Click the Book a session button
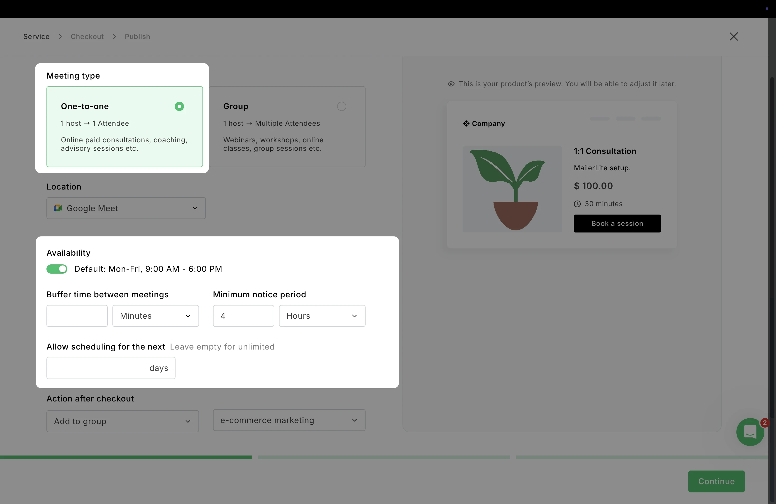 (x=617, y=223)
